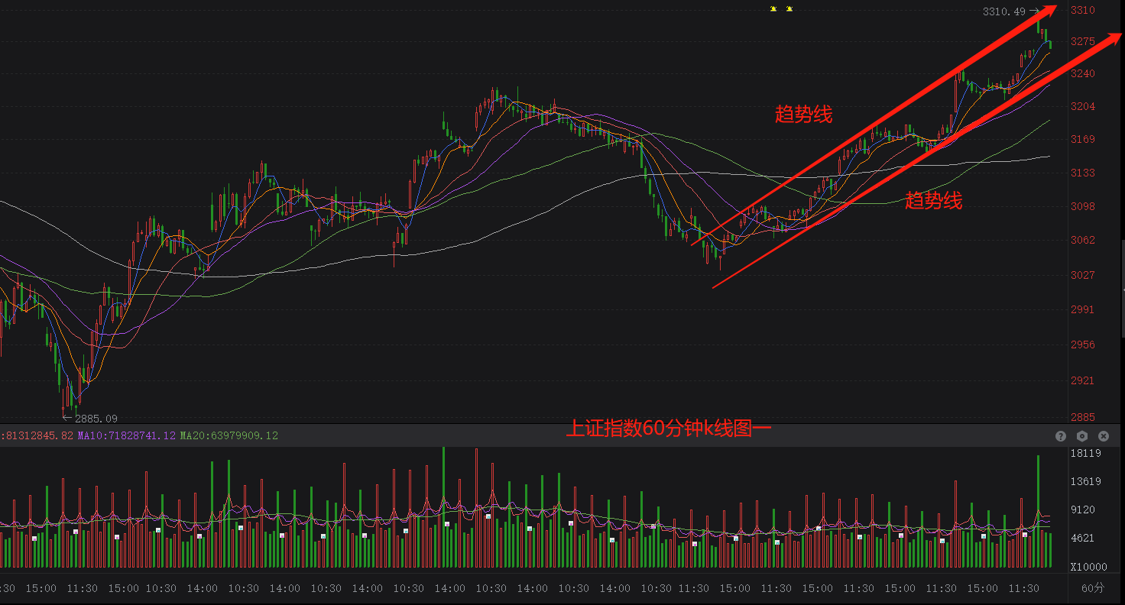Click the 3169 price axis label
This screenshot has width=1125, height=605.
click(x=1083, y=140)
